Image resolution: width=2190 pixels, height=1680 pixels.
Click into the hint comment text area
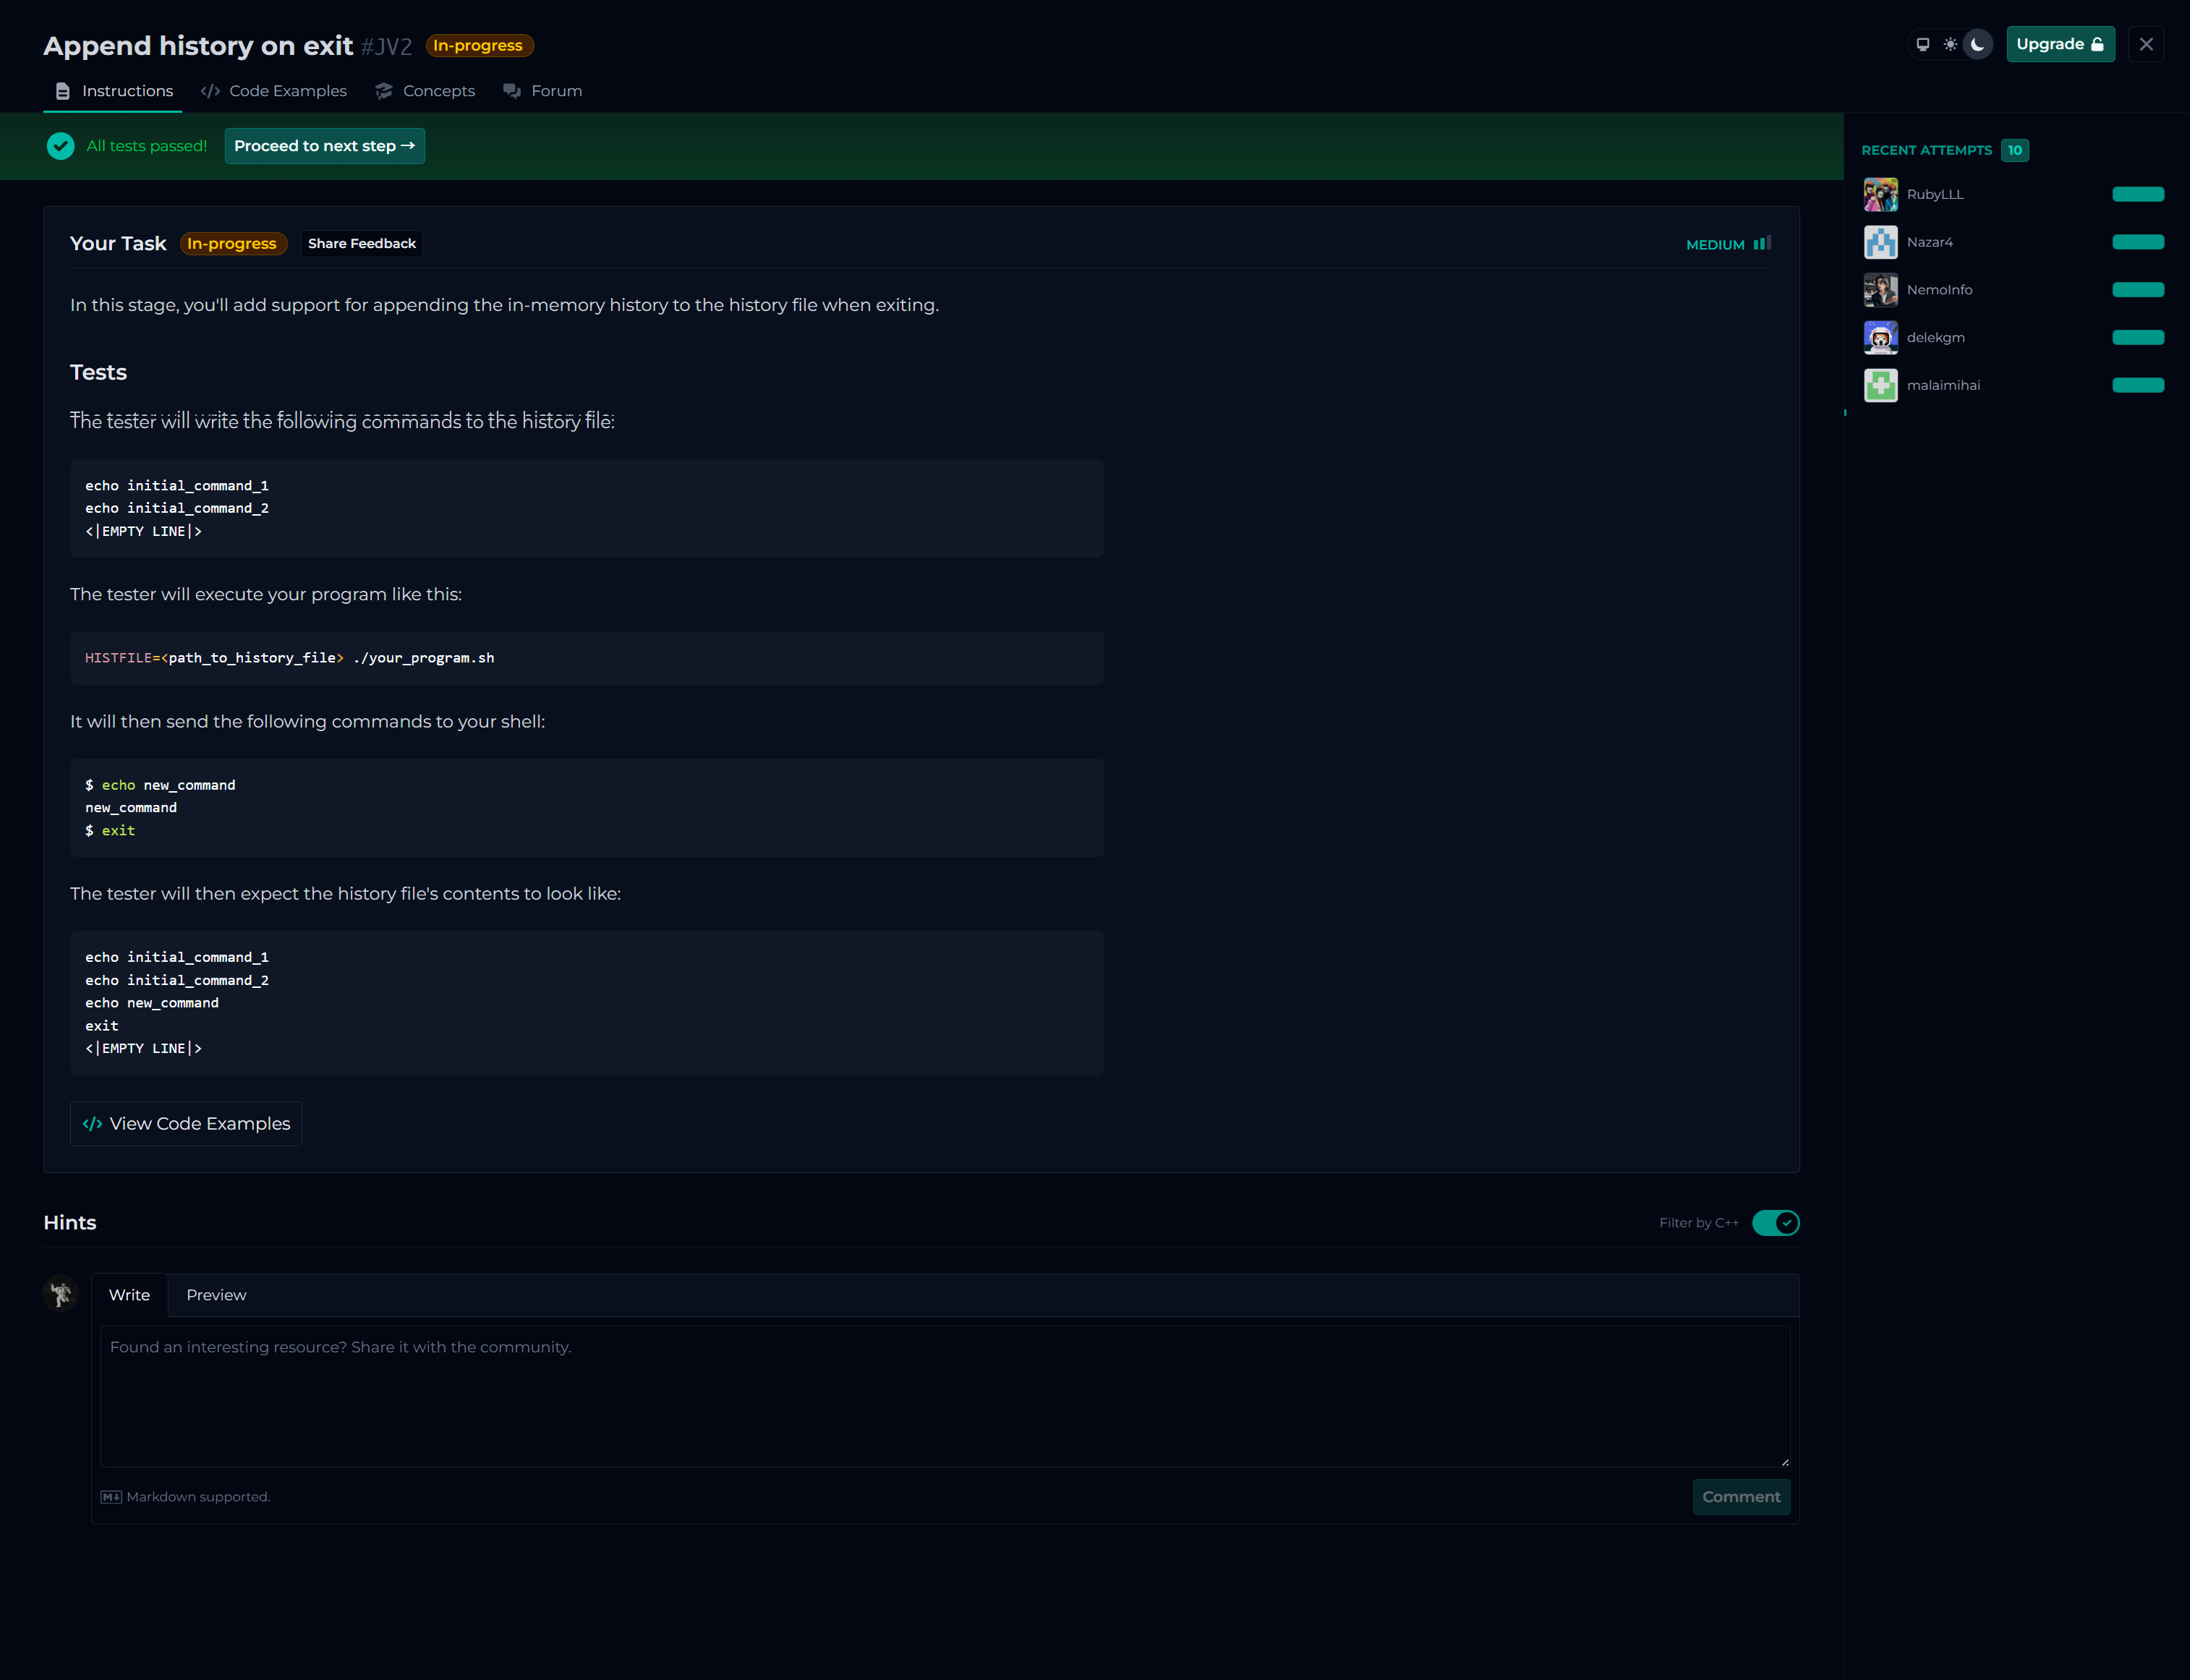click(x=944, y=1396)
